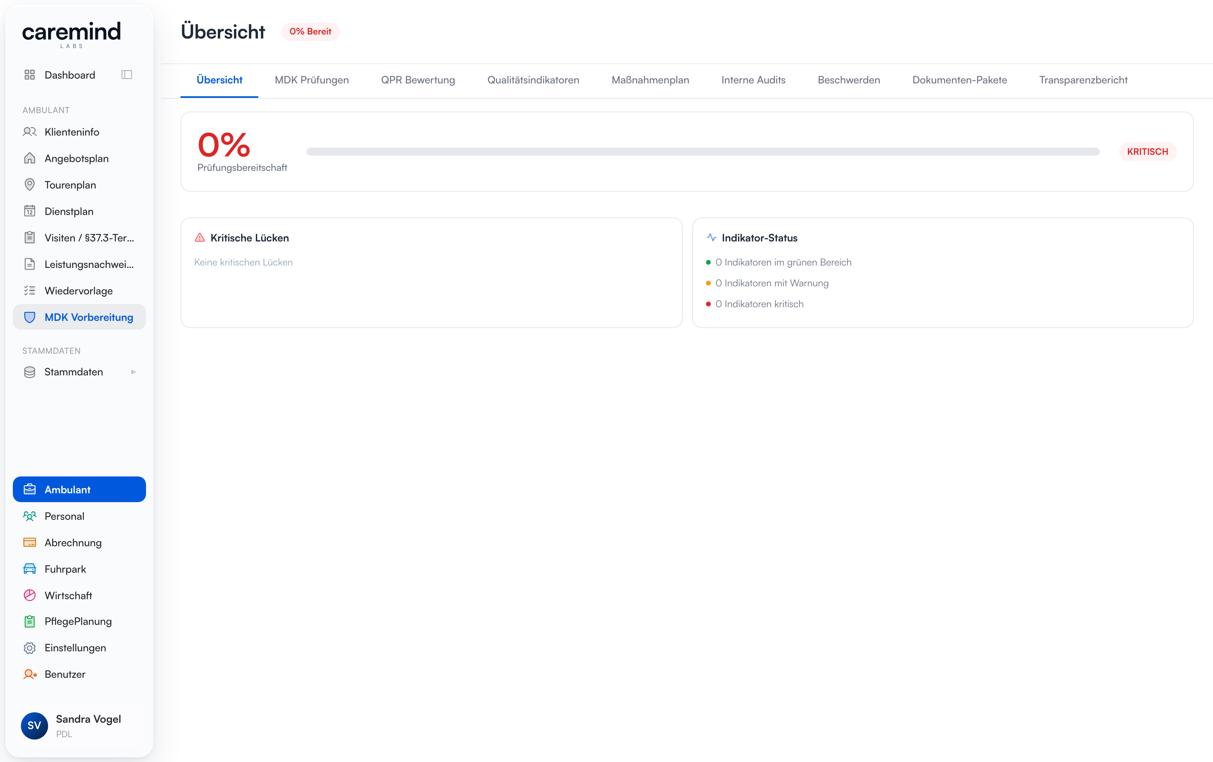The width and height of the screenshot is (1213, 762).
Task: Click the caremind labs logo
Action: 71,34
